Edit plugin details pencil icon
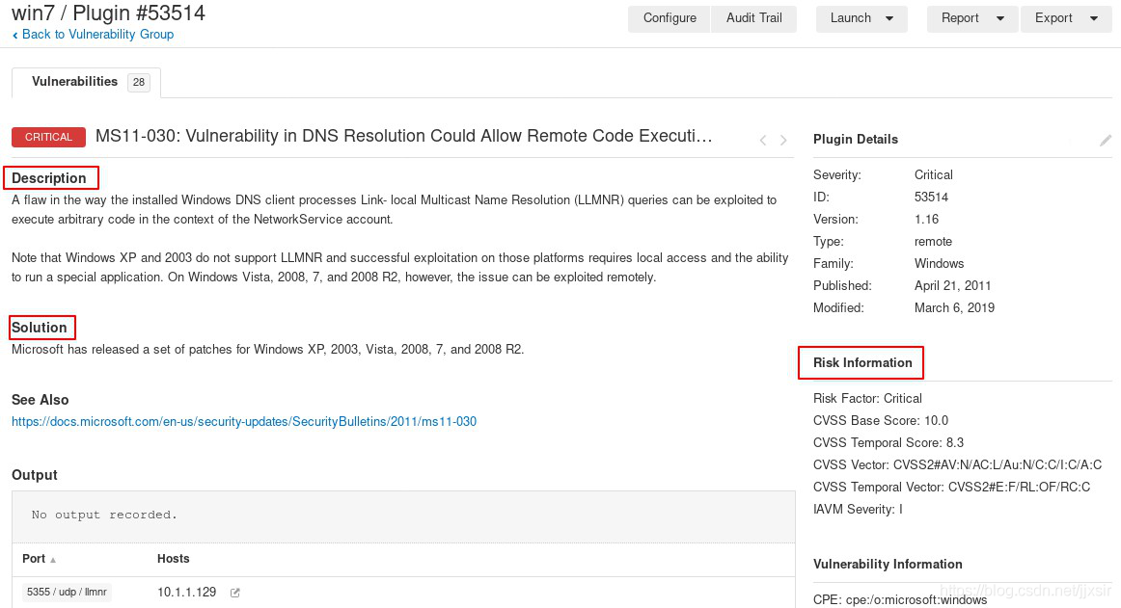 (1106, 140)
